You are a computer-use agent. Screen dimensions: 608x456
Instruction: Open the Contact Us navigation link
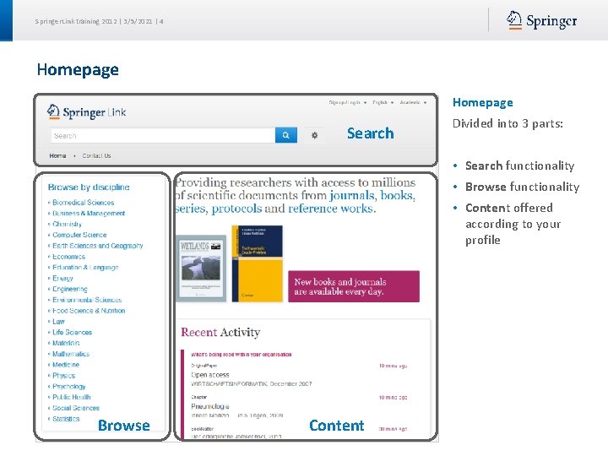pyautogui.click(x=96, y=155)
